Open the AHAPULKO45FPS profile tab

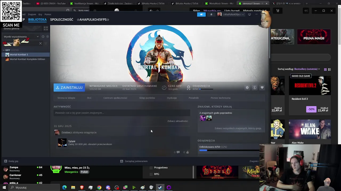click(93, 20)
